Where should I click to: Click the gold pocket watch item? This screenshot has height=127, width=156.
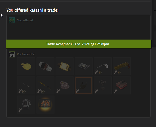(26, 66)
